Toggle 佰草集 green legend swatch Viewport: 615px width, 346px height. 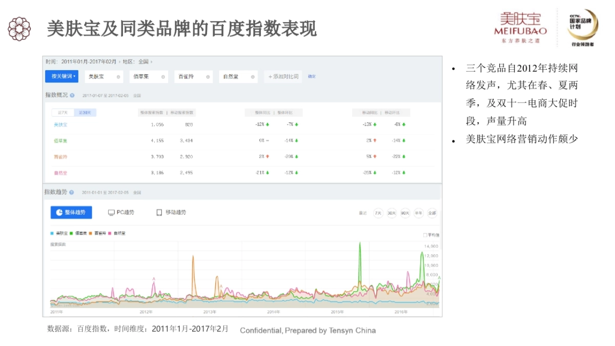point(71,233)
